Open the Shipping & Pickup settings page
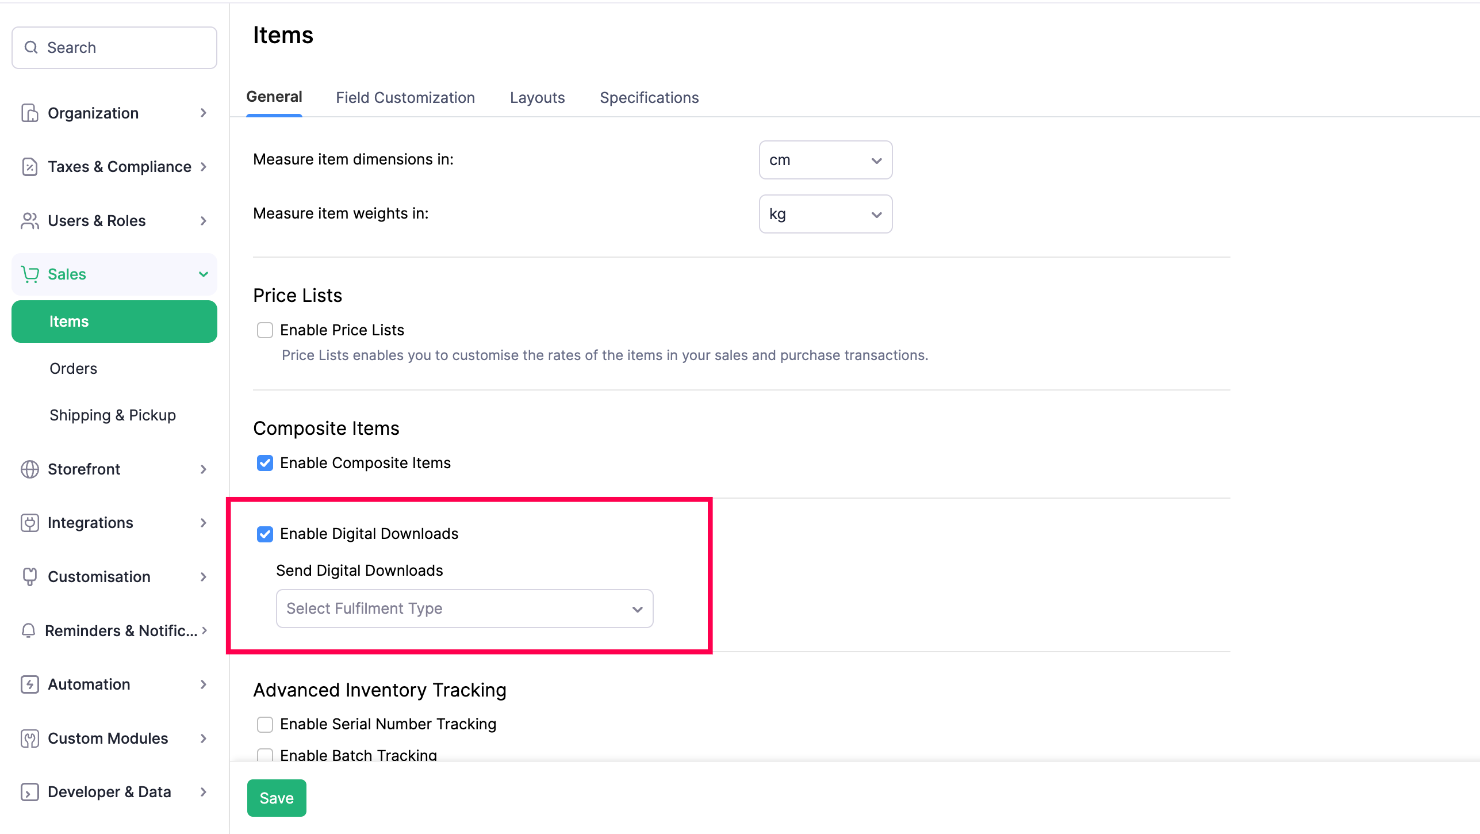 (113, 415)
